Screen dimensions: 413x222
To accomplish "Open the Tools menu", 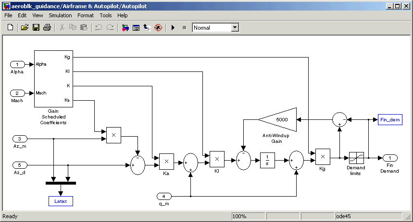I will (x=106, y=15).
